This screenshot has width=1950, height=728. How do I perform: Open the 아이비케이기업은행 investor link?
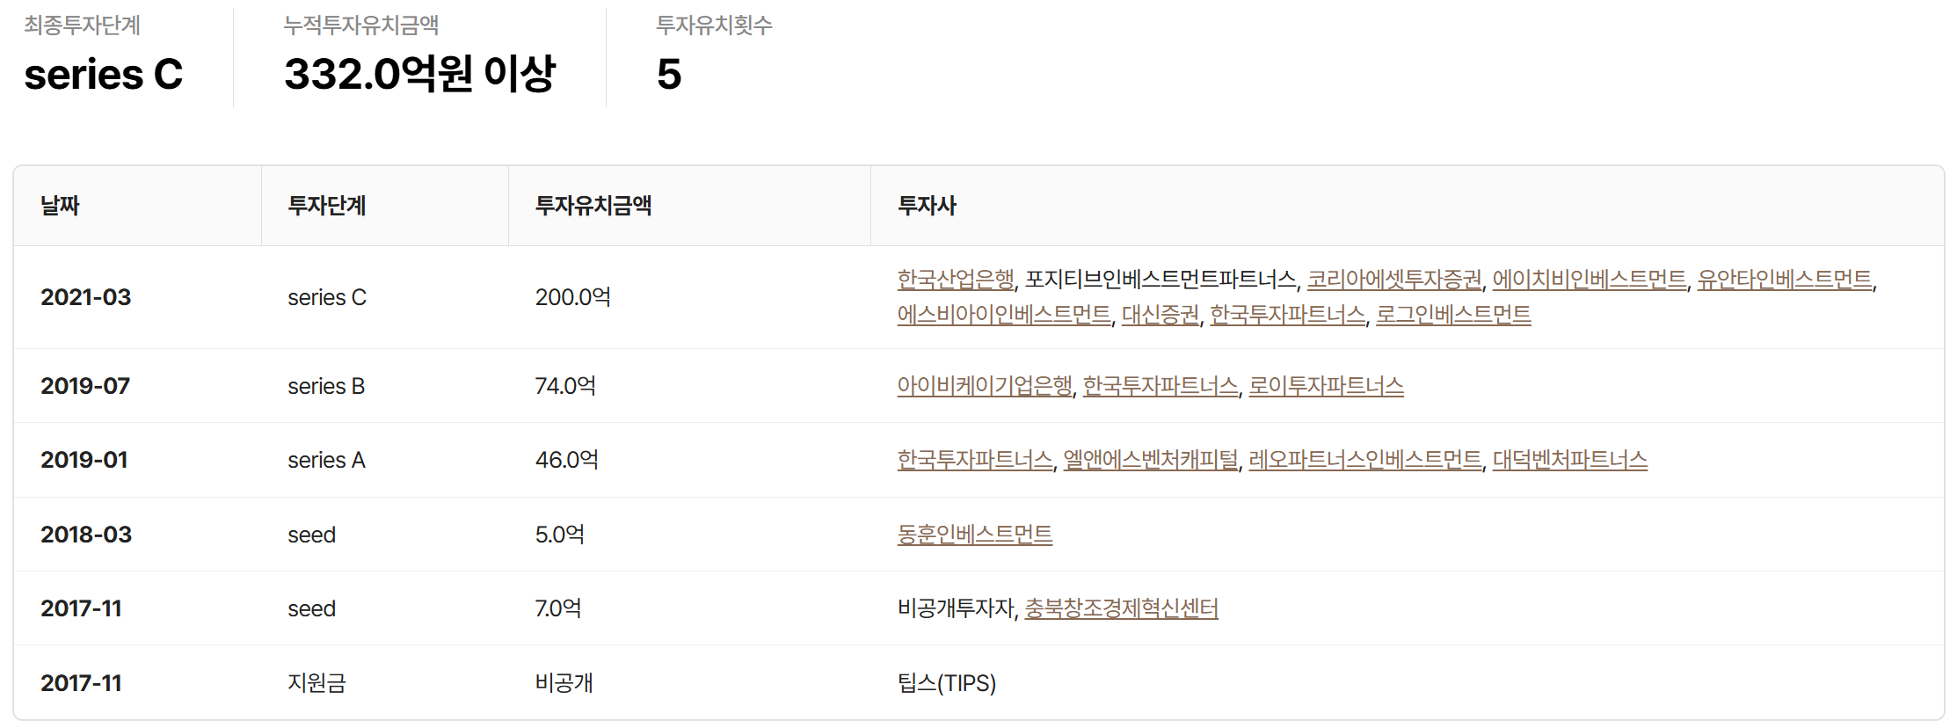985,386
